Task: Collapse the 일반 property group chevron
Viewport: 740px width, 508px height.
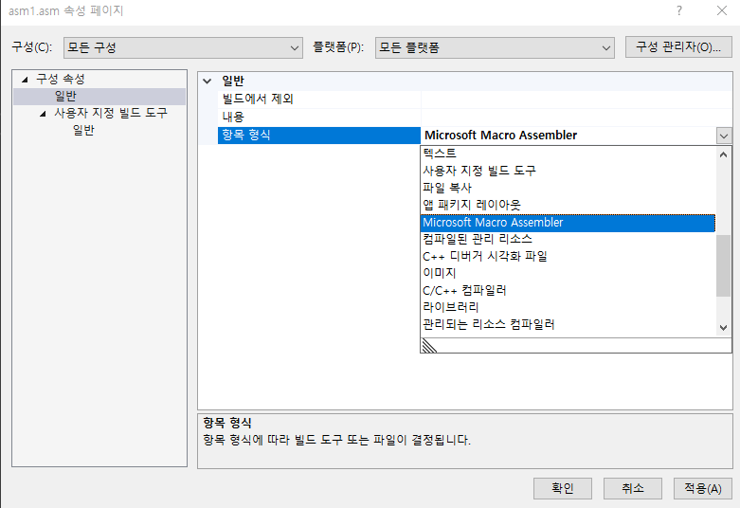Action: pyautogui.click(x=207, y=82)
